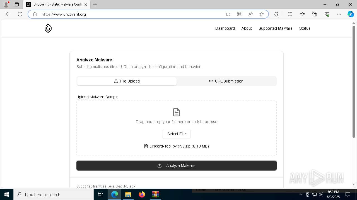Switch to File Upload tab
The height and width of the screenshot is (200, 357).
click(127, 81)
